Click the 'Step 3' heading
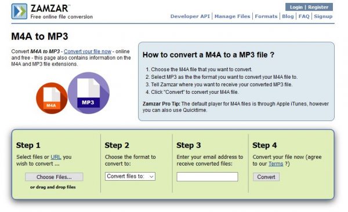The image size is (348, 212). pyautogui.click(x=188, y=145)
